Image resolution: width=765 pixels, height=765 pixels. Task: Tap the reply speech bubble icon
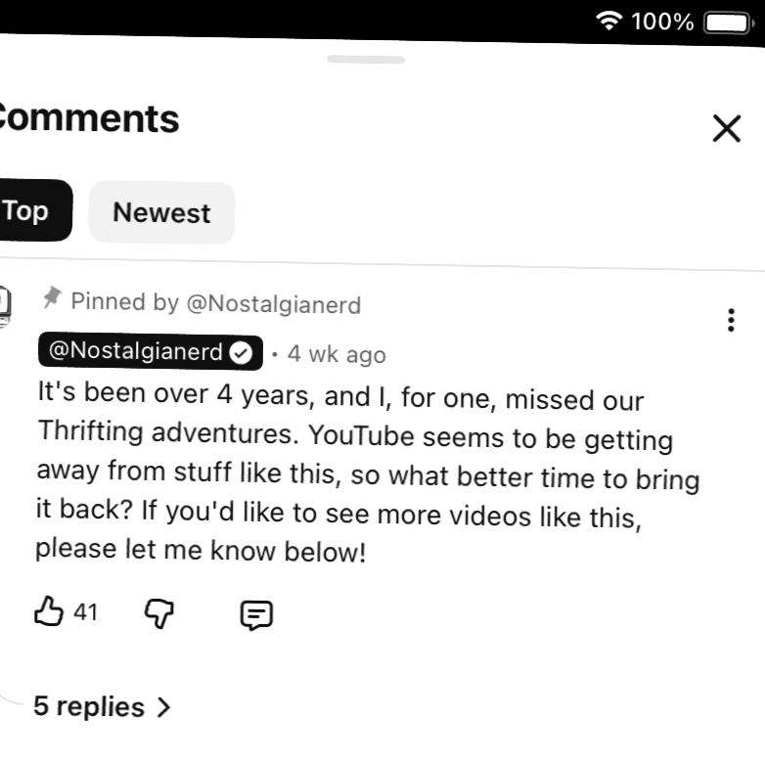256,614
